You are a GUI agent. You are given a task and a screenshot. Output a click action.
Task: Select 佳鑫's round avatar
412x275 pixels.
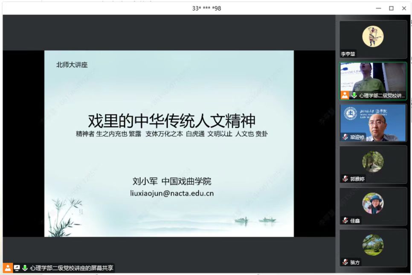point(373,203)
